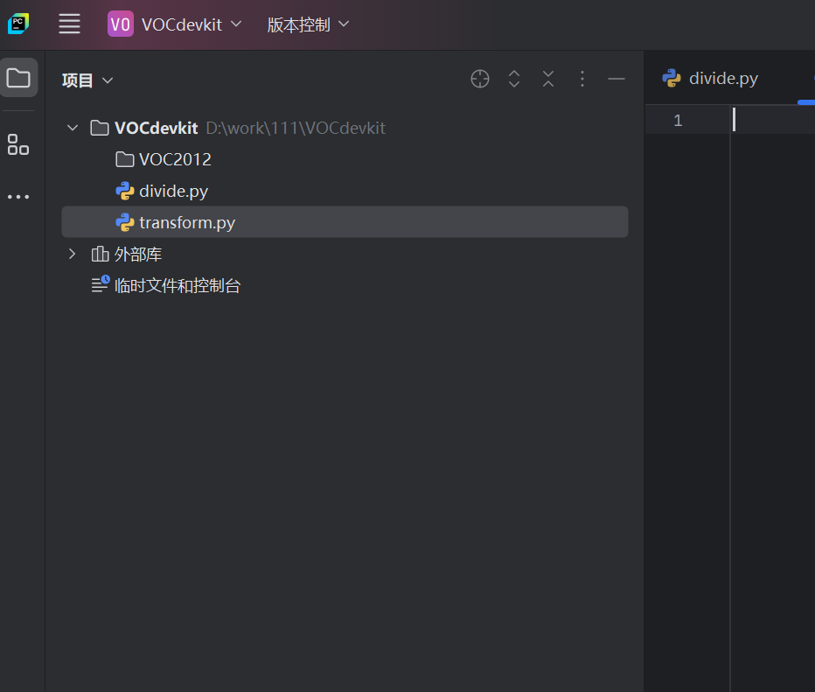Click the More tool windows ellipsis icon
Viewport: 815px width, 692px height.
18,196
